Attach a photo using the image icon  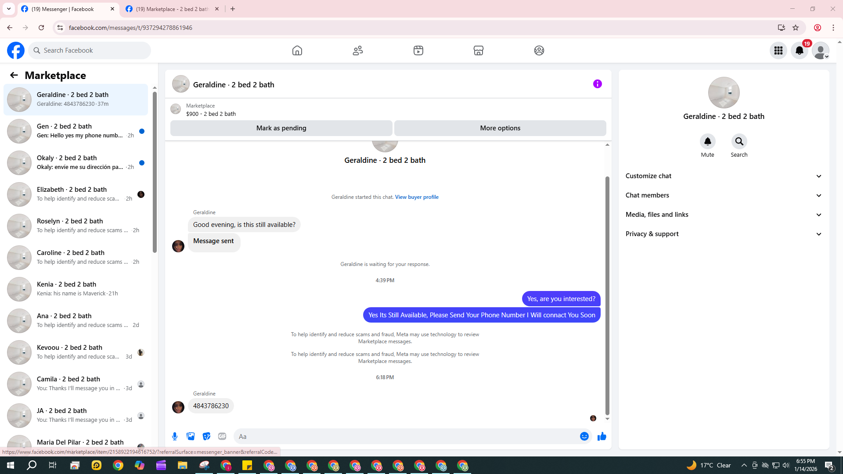coord(191,436)
